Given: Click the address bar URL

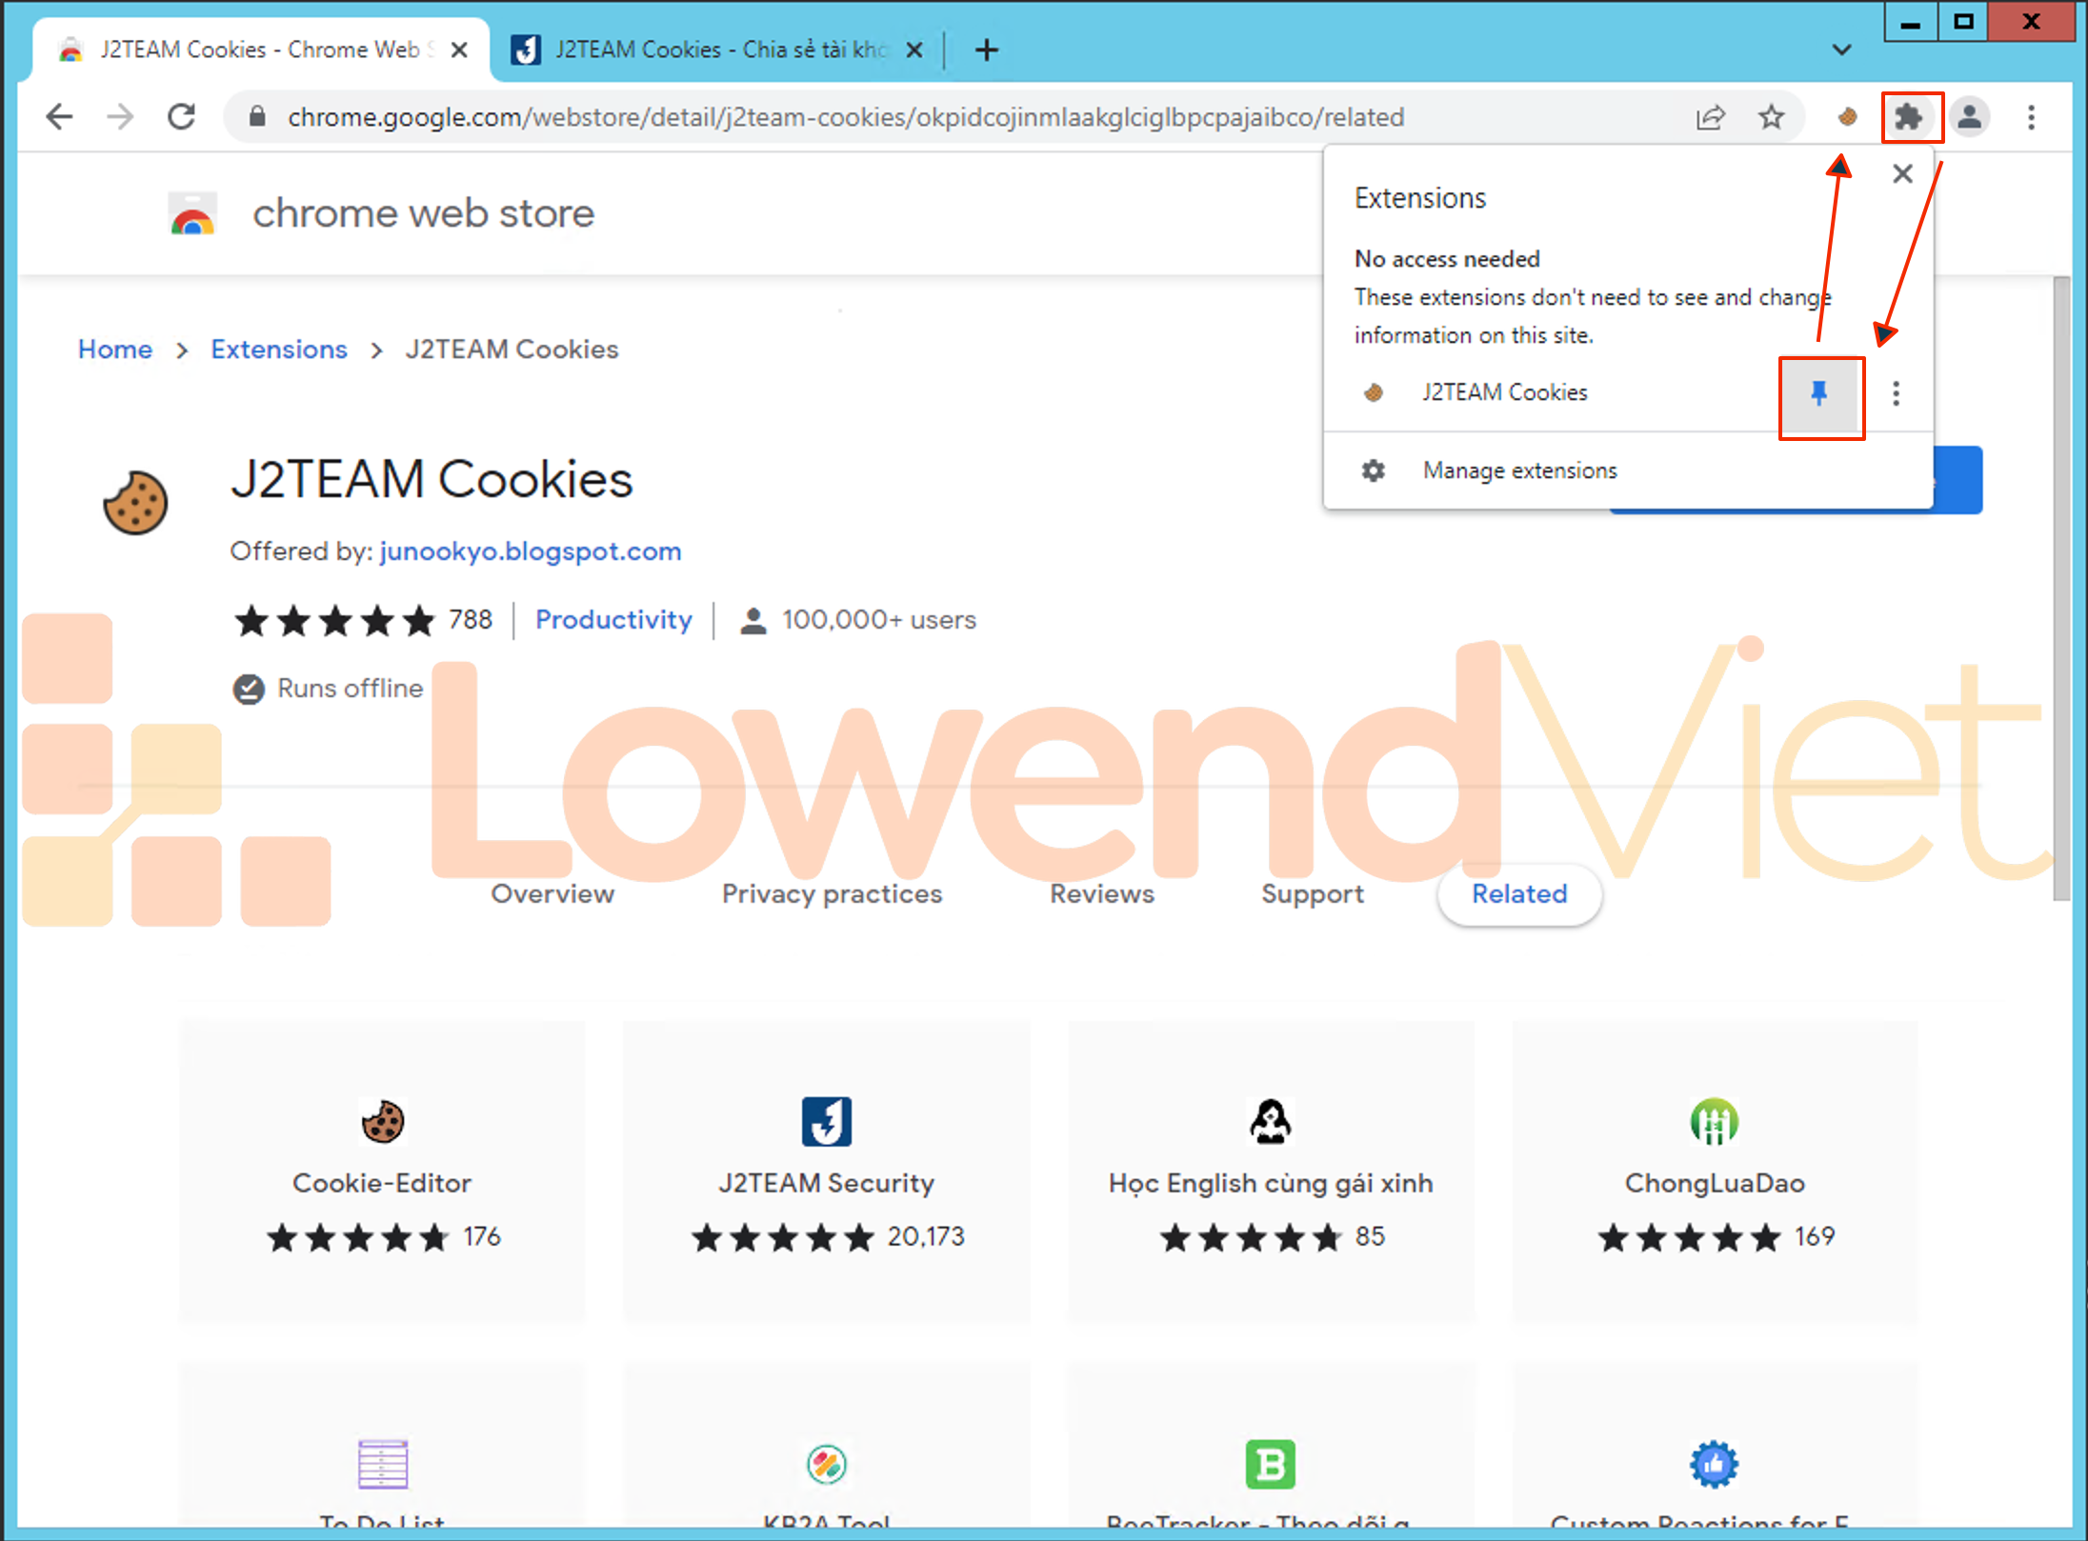Looking at the screenshot, I should pyautogui.click(x=846, y=117).
